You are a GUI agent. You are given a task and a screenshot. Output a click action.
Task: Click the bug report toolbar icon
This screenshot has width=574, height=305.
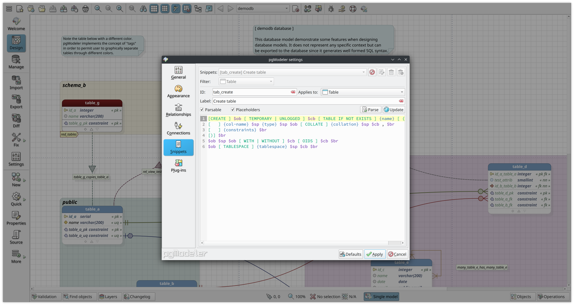point(331,9)
